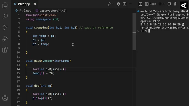189x106 pixels.
Task: Close the Ptr2.cpp tab
Action: click(35, 4)
